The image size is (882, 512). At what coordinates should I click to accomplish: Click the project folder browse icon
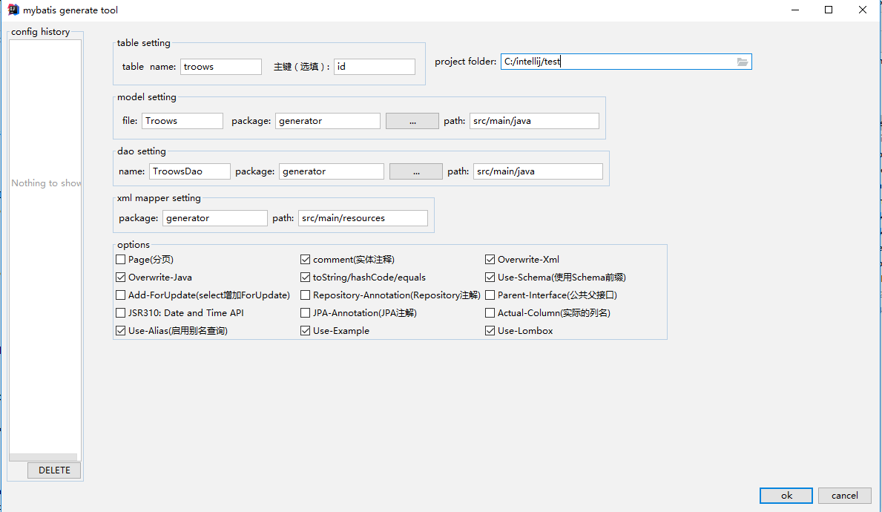pyautogui.click(x=743, y=62)
